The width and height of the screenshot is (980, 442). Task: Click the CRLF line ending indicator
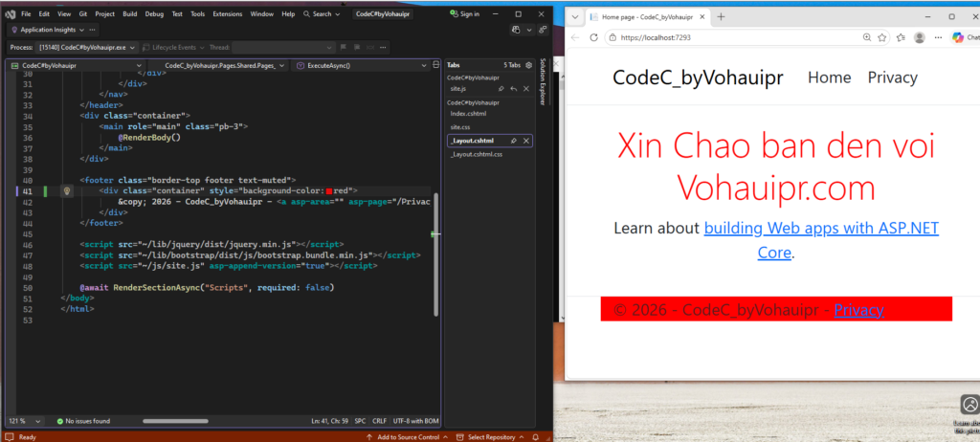[x=379, y=421]
